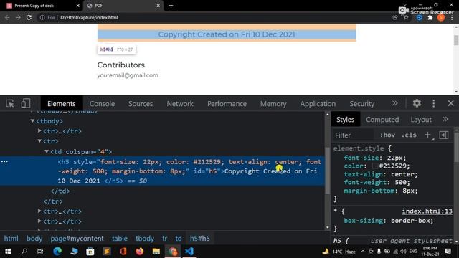Image resolution: width=459 pixels, height=258 pixels.
Task: Open the three-dot actions on selected h5 row
Action: pyautogui.click(x=4, y=161)
